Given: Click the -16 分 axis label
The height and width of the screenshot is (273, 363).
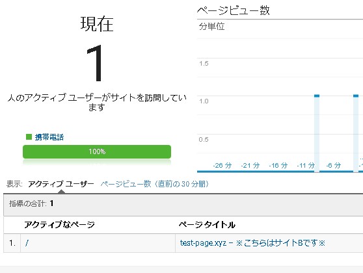Looking at the screenshot, I should click(278, 165).
